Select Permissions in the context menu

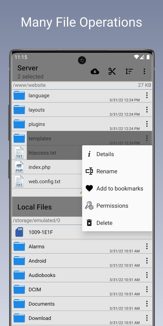112,206
